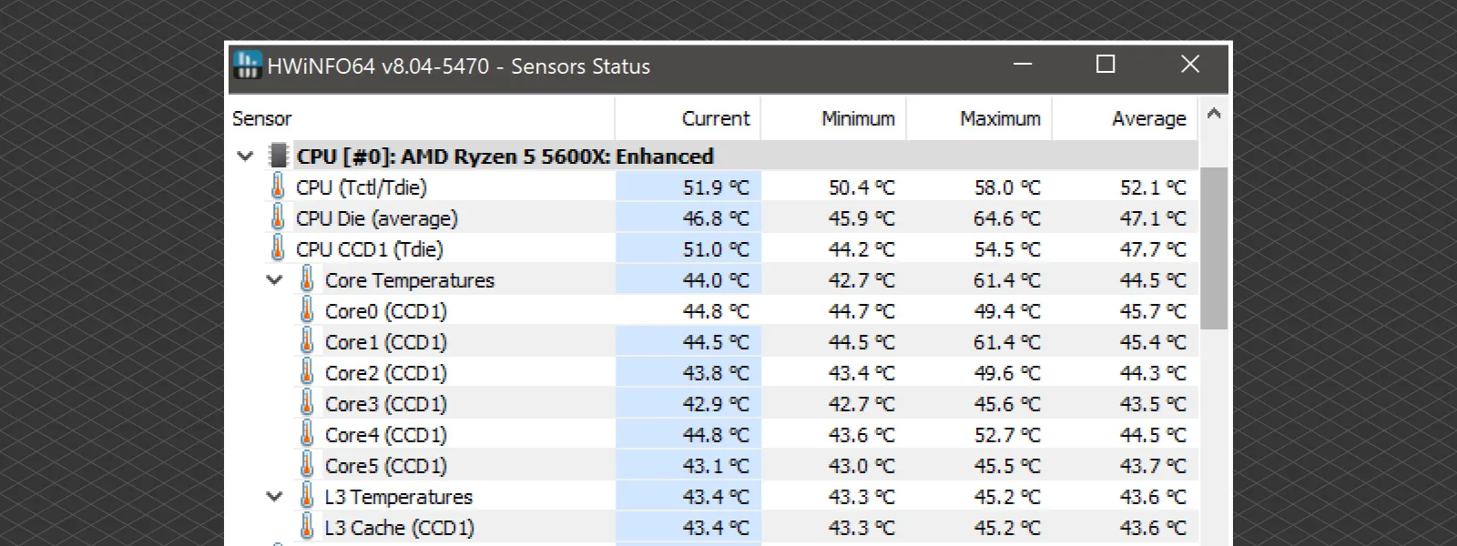Click thermometer icon next to Core5 (CCD1)
Image resolution: width=1457 pixels, height=546 pixels.
[x=307, y=465]
